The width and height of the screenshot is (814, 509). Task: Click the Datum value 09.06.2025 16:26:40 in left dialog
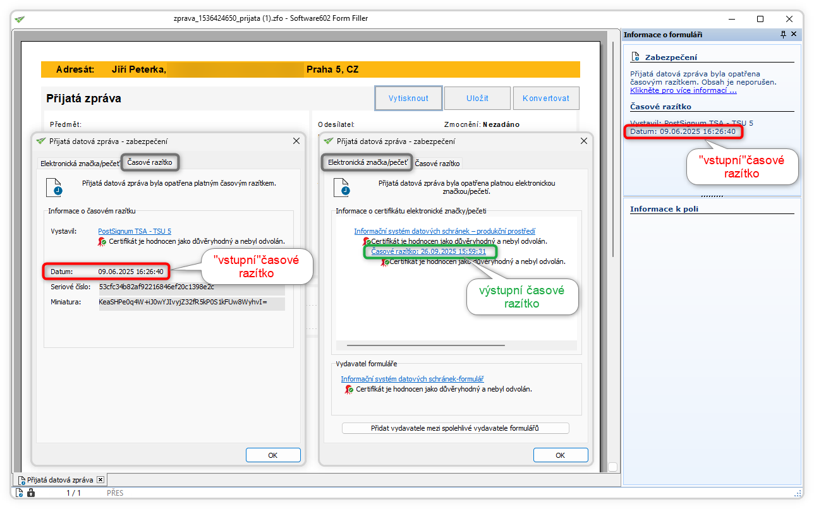[x=131, y=272]
